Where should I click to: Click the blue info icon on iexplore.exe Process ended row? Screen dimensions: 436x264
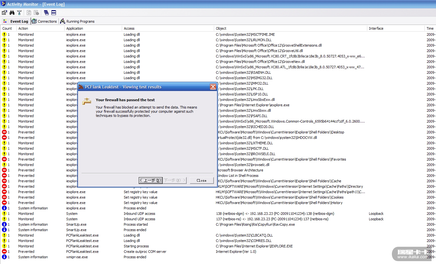click(4, 208)
